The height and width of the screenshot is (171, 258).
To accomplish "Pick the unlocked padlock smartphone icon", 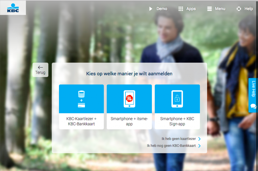I will 177,99.
